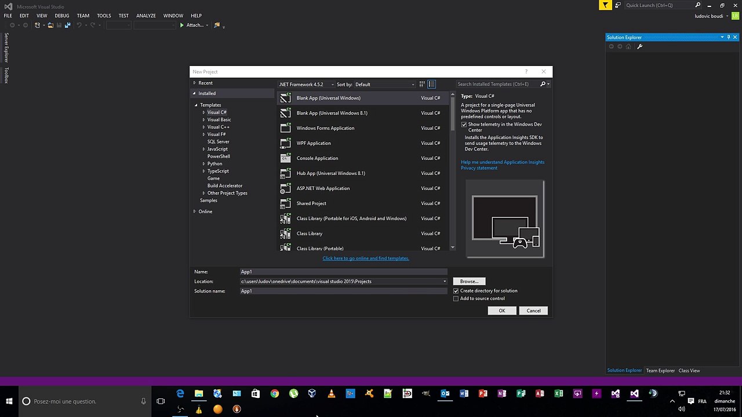This screenshot has width=742, height=417.
Task: Open the Sort by Default dropdown
Action: pos(385,85)
